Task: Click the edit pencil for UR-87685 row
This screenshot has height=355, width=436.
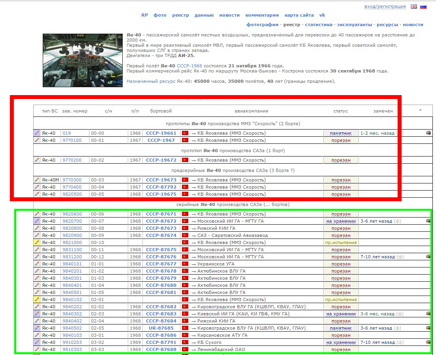Action: [37, 328]
